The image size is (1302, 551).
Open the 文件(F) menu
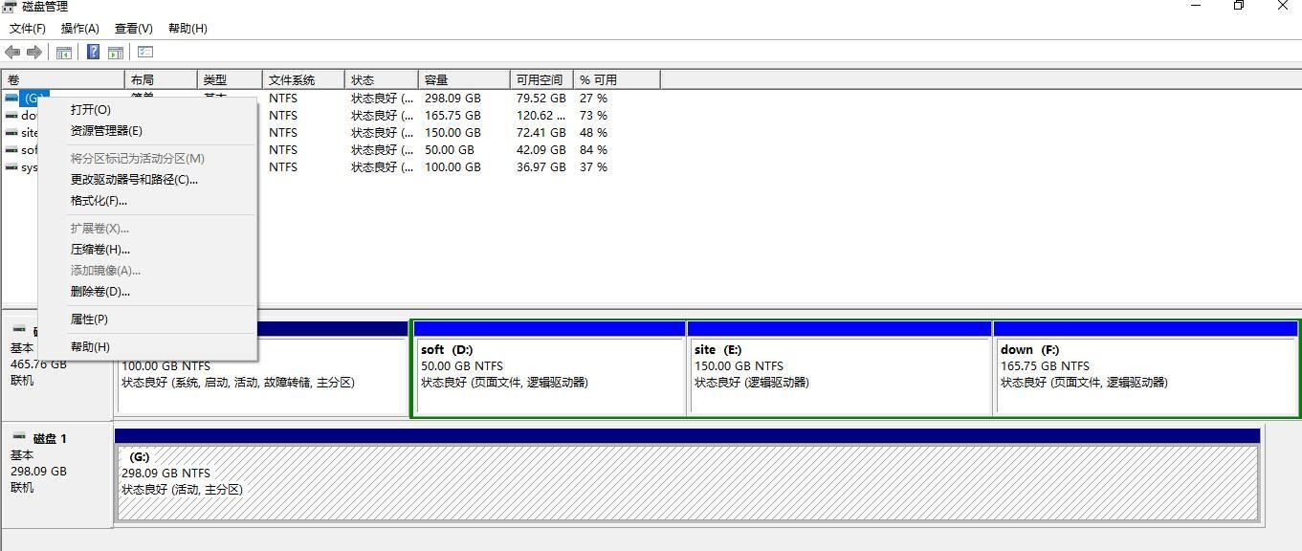click(28, 29)
